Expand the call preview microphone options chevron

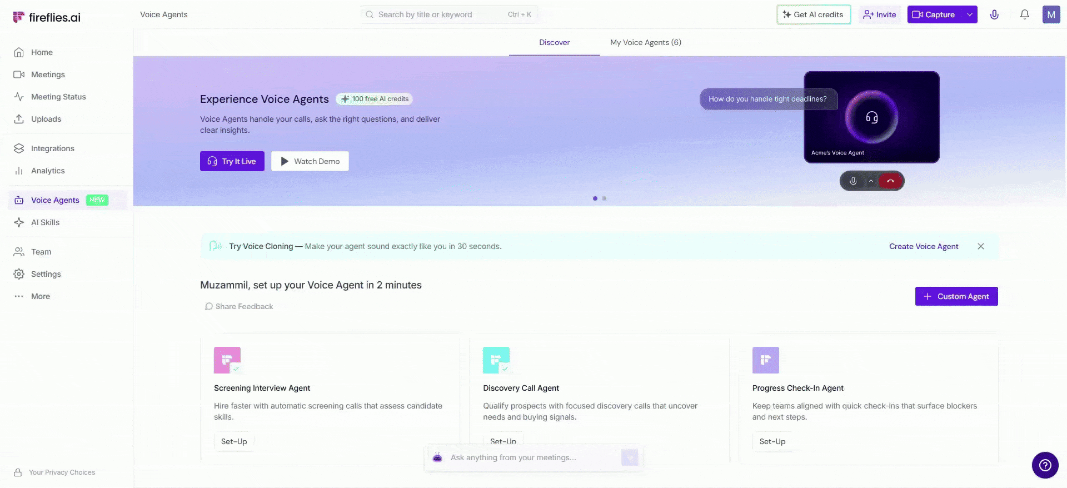click(x=871, y=181)
